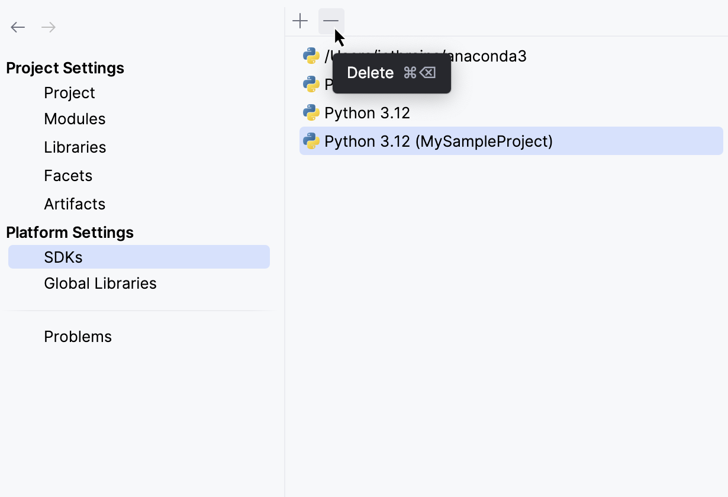
Task: Click the add new SDK plus icon
Action: (x=299, y=21)
